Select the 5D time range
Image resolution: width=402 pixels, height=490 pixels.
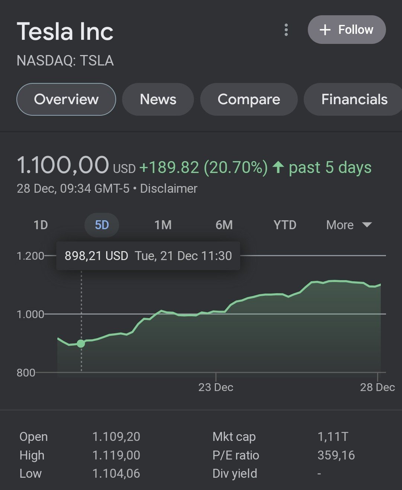[102, 225]
